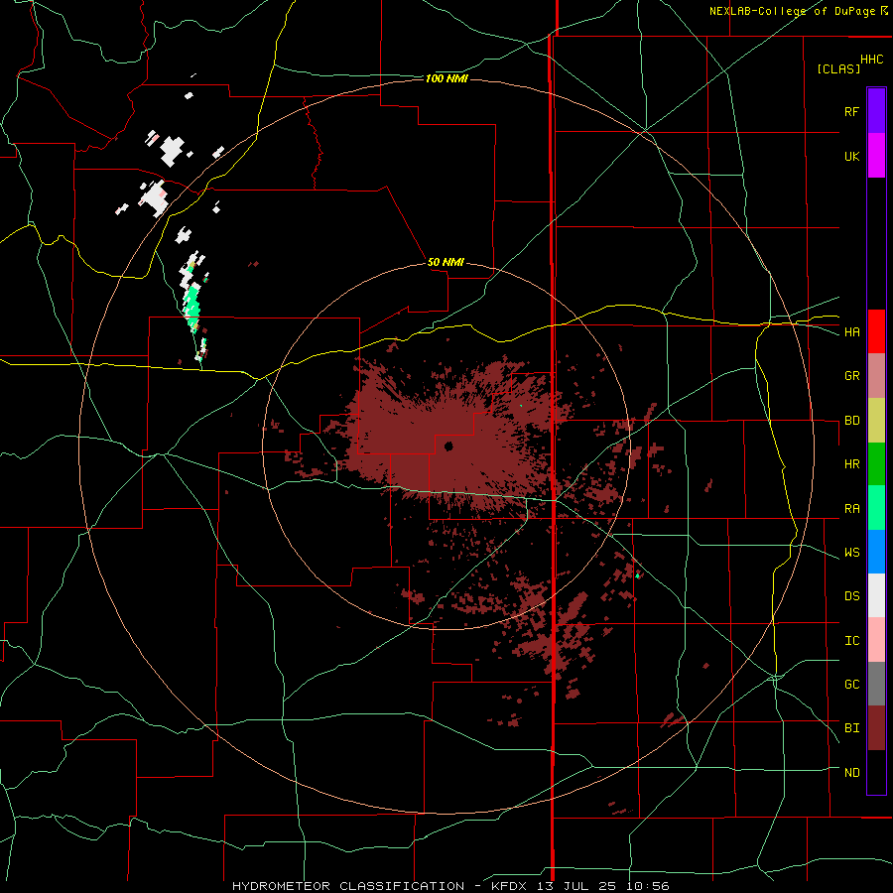Click the RF legend label
893x893 pixels.
851,111
